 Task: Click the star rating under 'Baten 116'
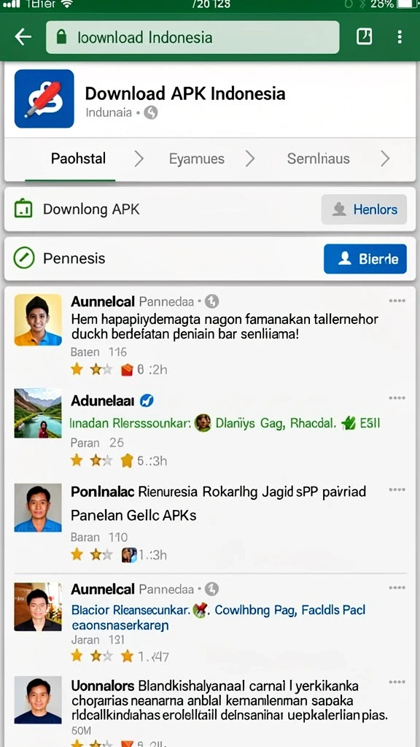[x=91, y=368]
